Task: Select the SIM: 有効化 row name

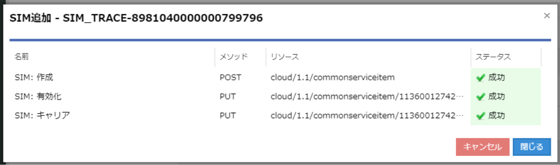Action: click(x=38, y=96)
